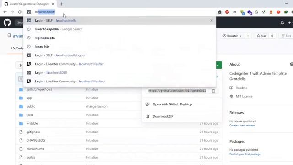Open the branch selector dropdown

point(19,65)
